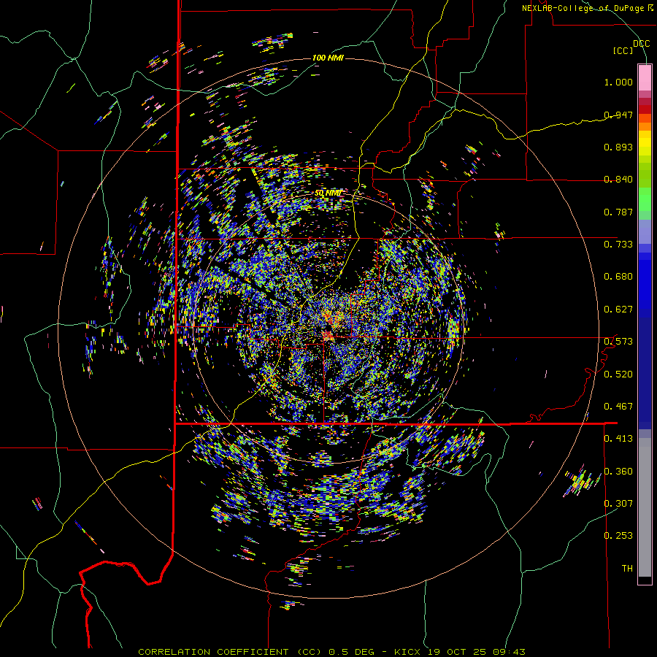The height and width of the screenshot is (657, 657).
Task: Select the 0.947 color scale value
Action: [x=618, y=115]
